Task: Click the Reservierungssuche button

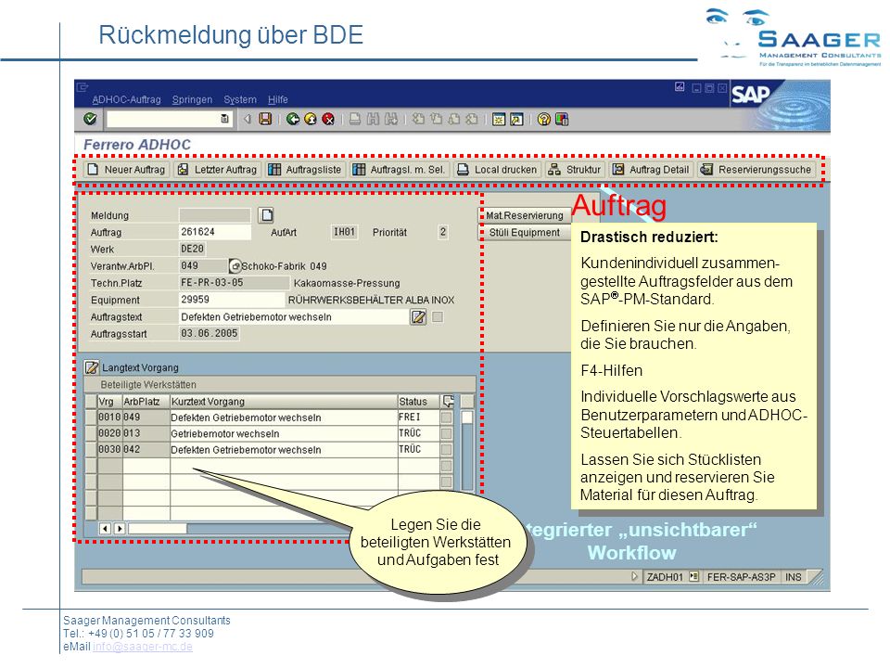Action: tap(756, 169)
